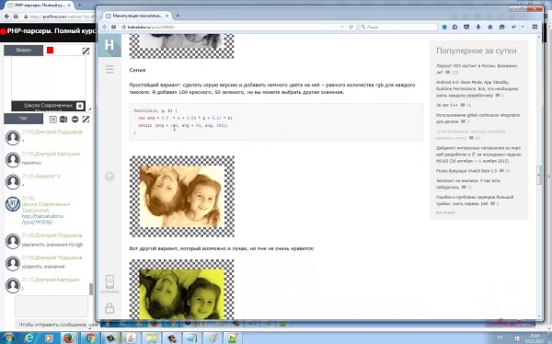552x344 pixels.
Task: Open the URL history dropdown arrow
Action: [x=342, y=27]
